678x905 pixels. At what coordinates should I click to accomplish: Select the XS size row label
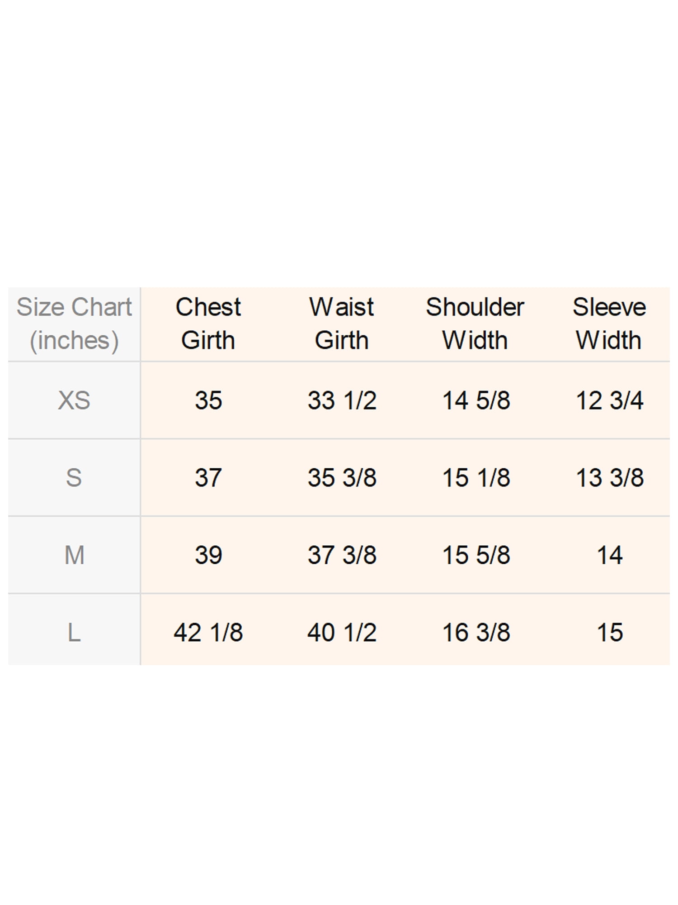point(74,400)
